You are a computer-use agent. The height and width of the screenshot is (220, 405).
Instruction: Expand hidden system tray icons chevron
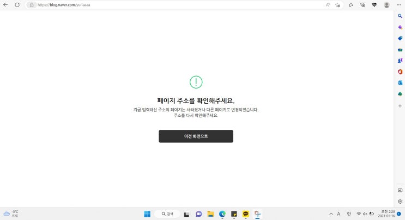pyautogui.click(x=331, y=214)
